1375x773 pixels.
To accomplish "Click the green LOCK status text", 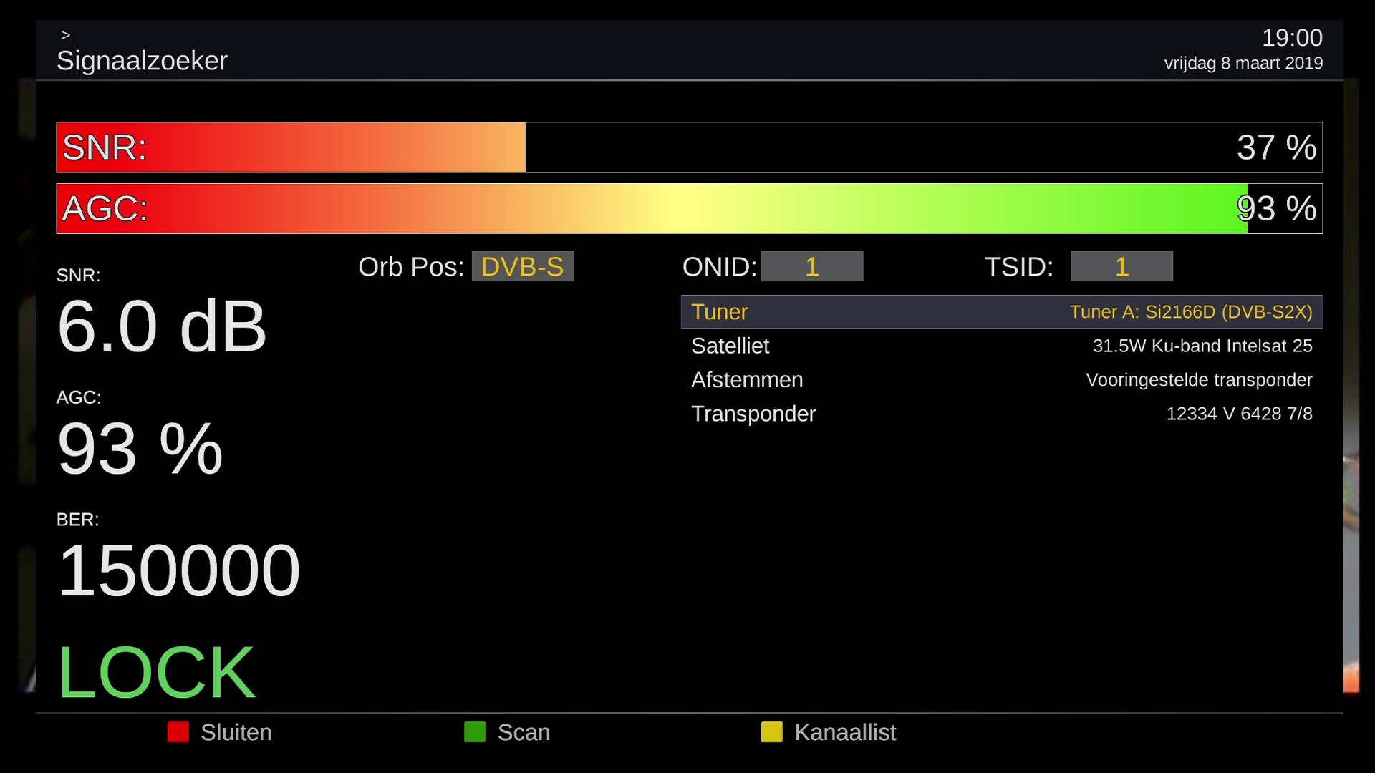I will (x=156, y=673).
